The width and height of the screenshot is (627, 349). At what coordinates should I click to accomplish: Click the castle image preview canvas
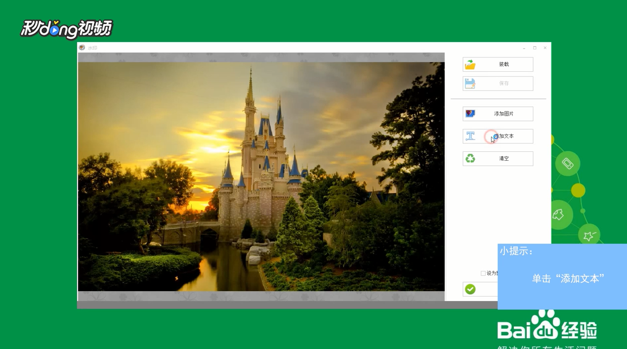(x=261, y=176)
